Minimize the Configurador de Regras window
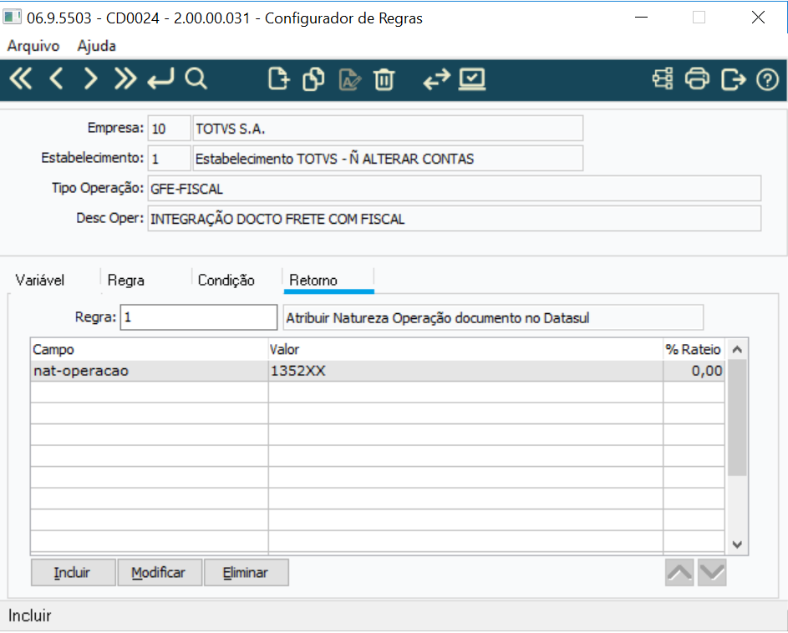 tap(641, 17)
